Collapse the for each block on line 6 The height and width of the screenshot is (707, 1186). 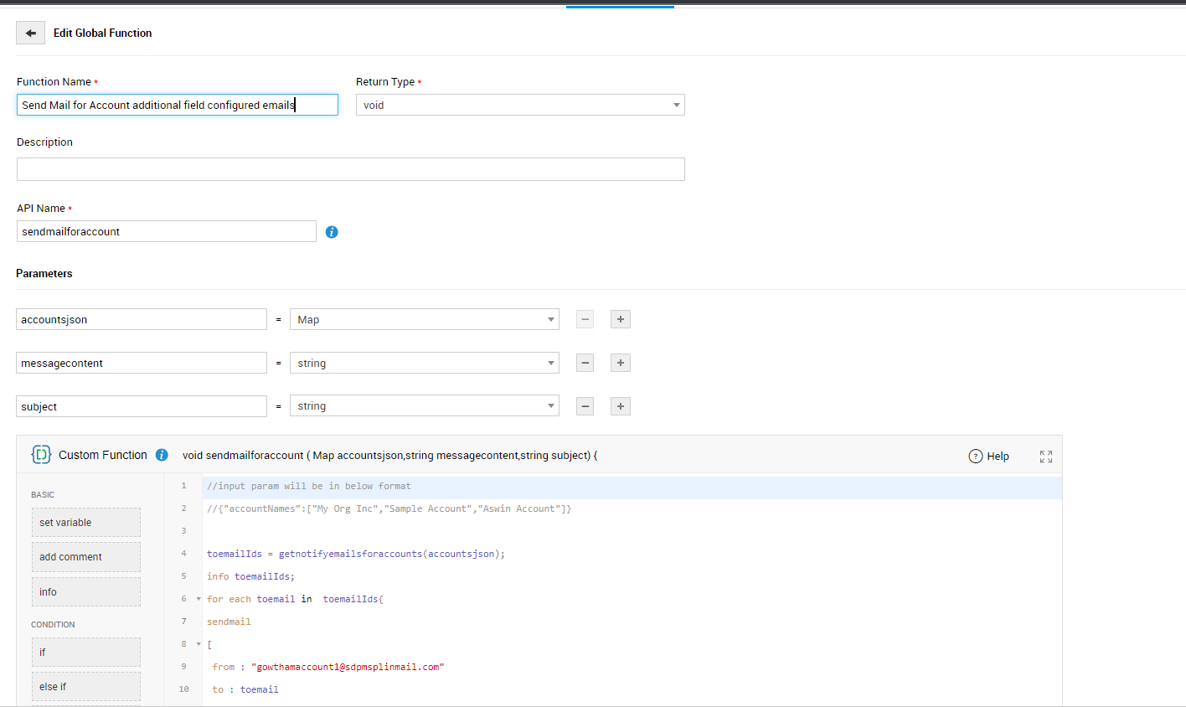click(x=199, y=599)
